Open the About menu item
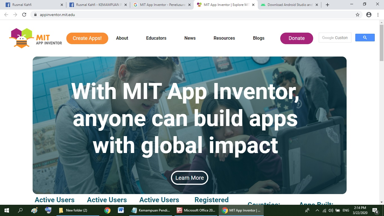 click(x=122, y=38)
